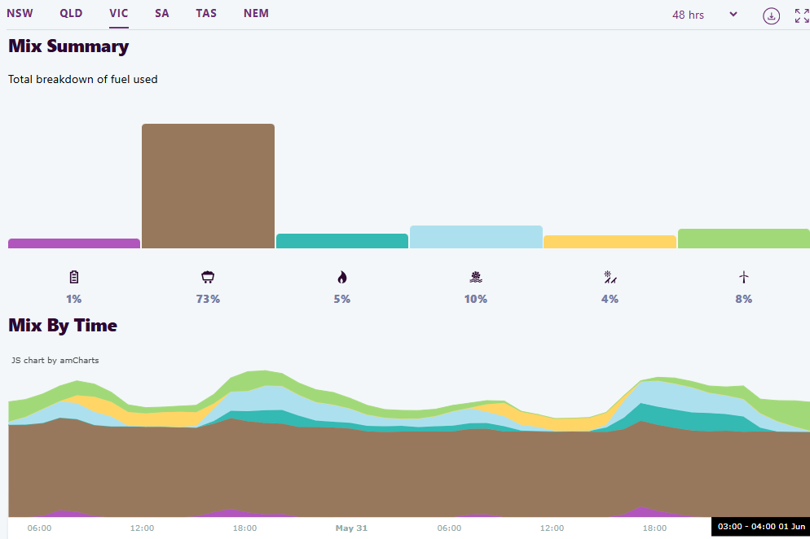Open the 48 hrs time range dropdown
Image resolution: width=810 pixels, height=539 pixels.
(704, 15)
